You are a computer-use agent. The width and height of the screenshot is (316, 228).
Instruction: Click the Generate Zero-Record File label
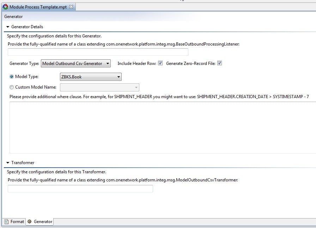[x=191, y=64]
